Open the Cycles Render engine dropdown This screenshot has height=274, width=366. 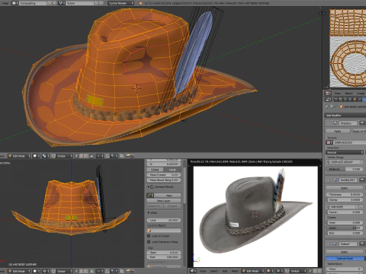point(121,3)
